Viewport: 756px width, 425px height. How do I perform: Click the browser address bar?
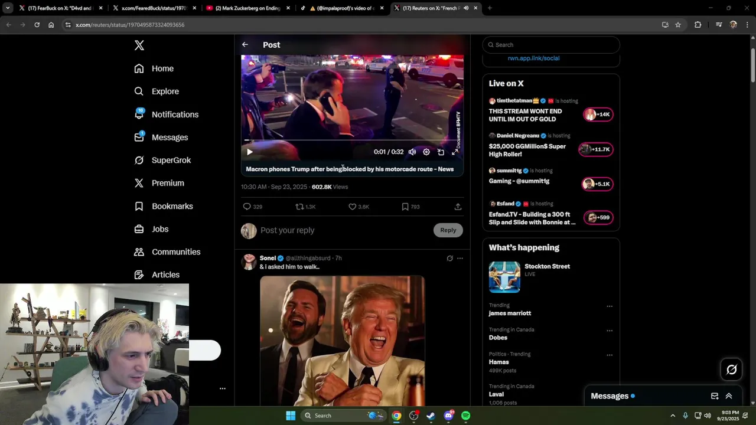pyautogui.click(x=360, y=25)
